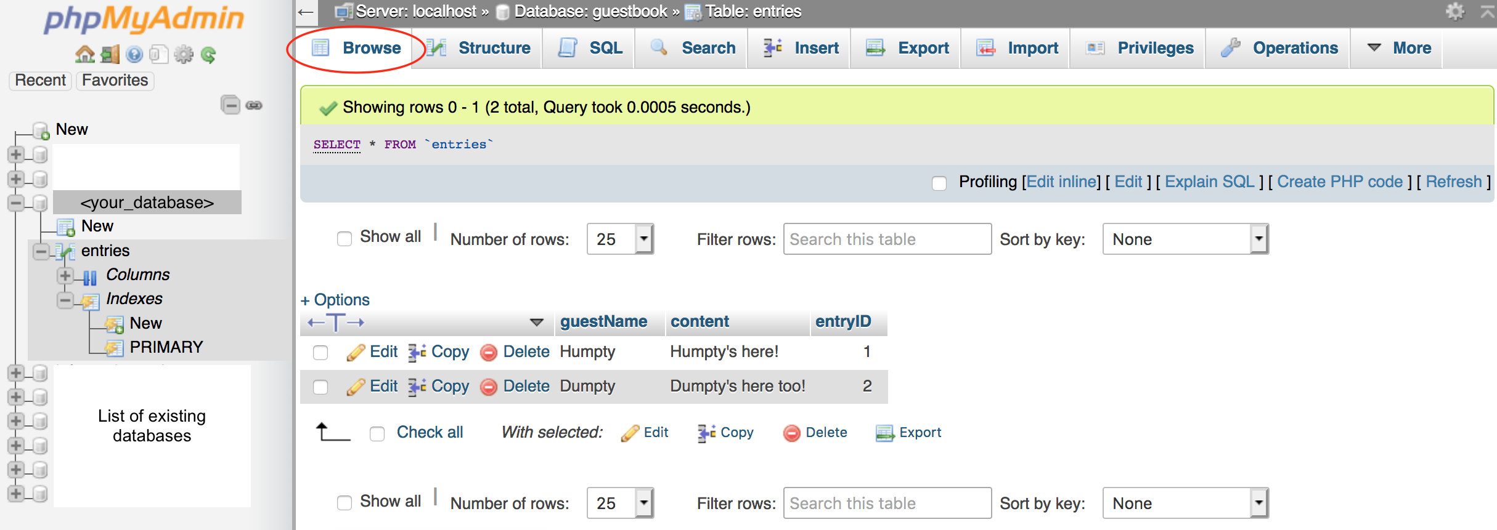Click the With selected Copy icon
Viewport: 1497px width, 530px height.
point(707,433)
